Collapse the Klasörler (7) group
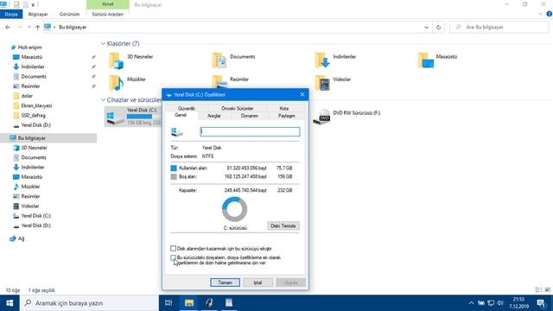This screenshot has height=311, width=553. [x=103, y=44]
